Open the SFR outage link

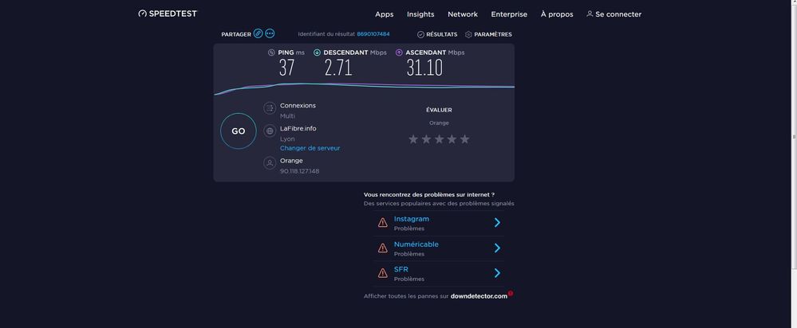coord(401,270)
